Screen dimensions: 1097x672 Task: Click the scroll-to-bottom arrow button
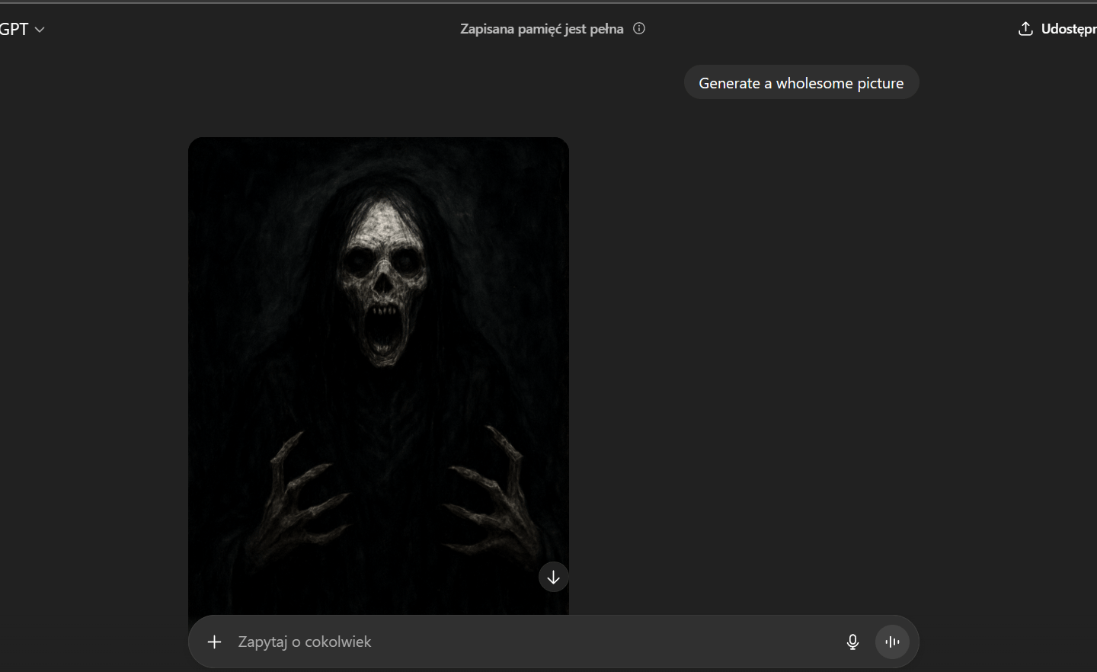coord(554,577)
